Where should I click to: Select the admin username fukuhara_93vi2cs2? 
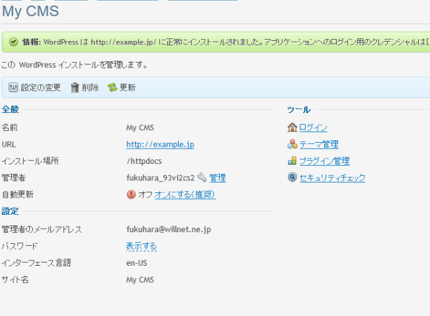point(161,178)
